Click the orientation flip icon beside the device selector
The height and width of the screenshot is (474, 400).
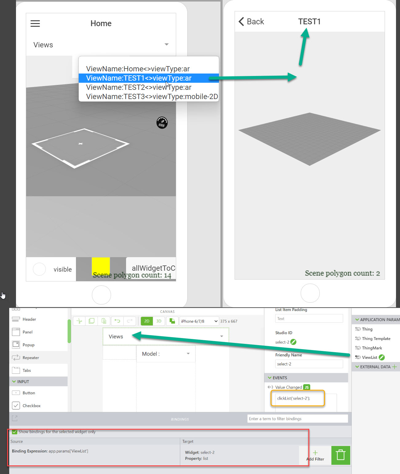[172, 321]
